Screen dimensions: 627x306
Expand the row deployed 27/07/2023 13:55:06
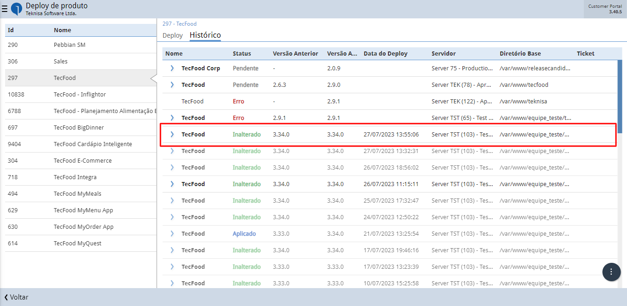click(172, 134)
